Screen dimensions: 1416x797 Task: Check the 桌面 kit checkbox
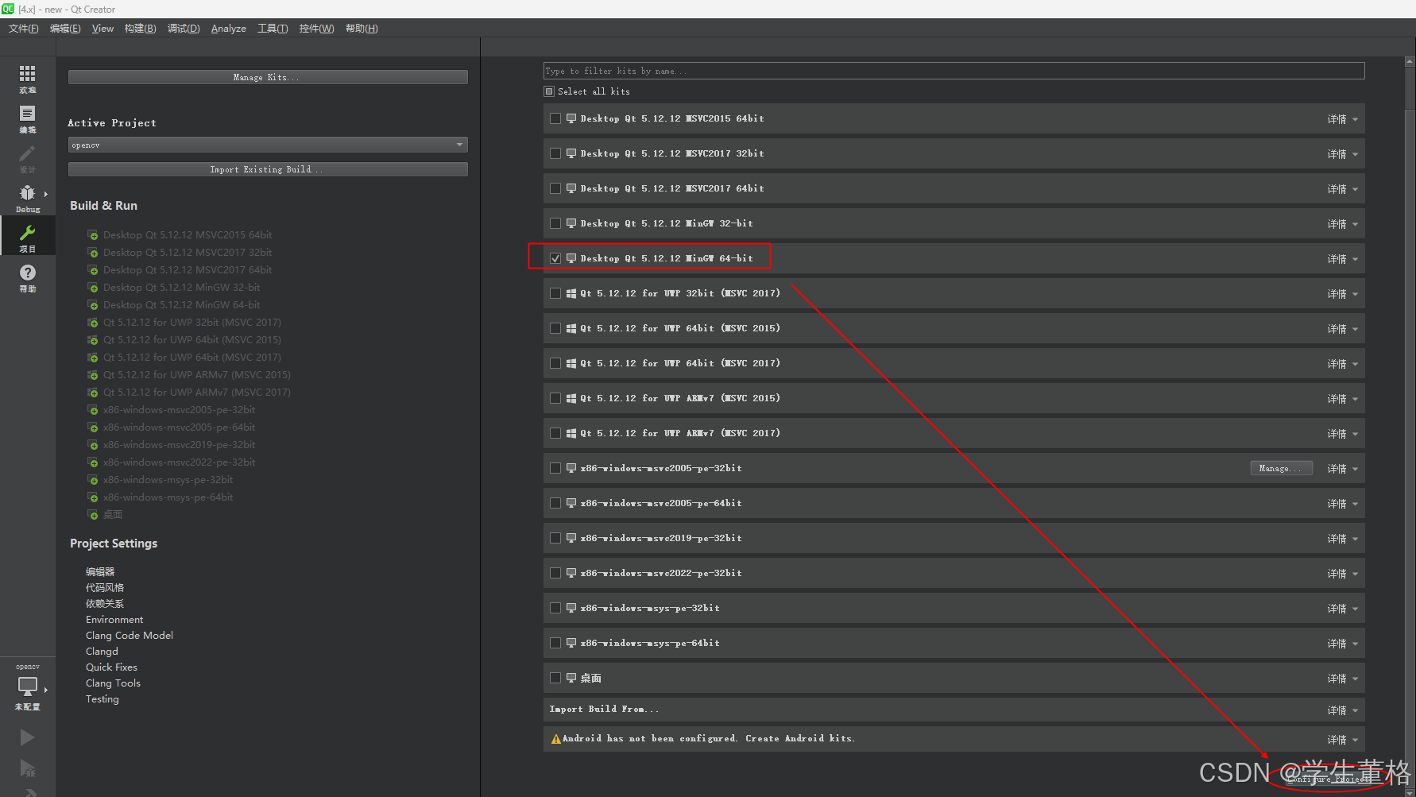click(x=555, y=678)
